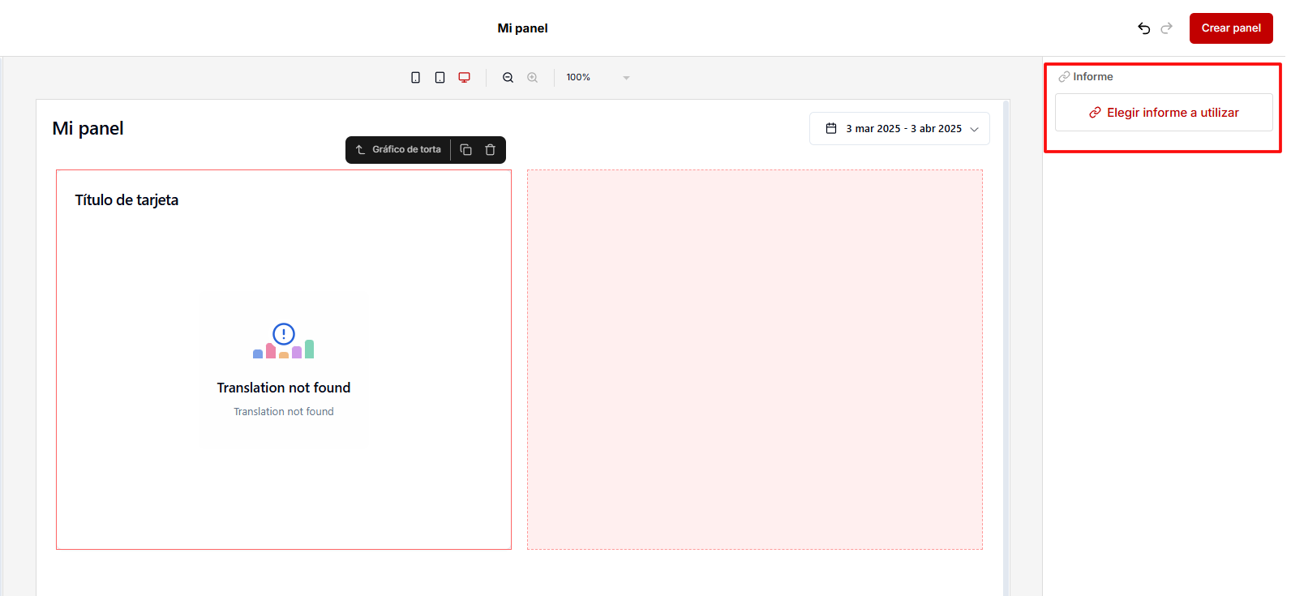The height and width of the screenshot is (596, 1291).
Task: Click the Gráfico de torta label
Action: click(x=406, y=150)
